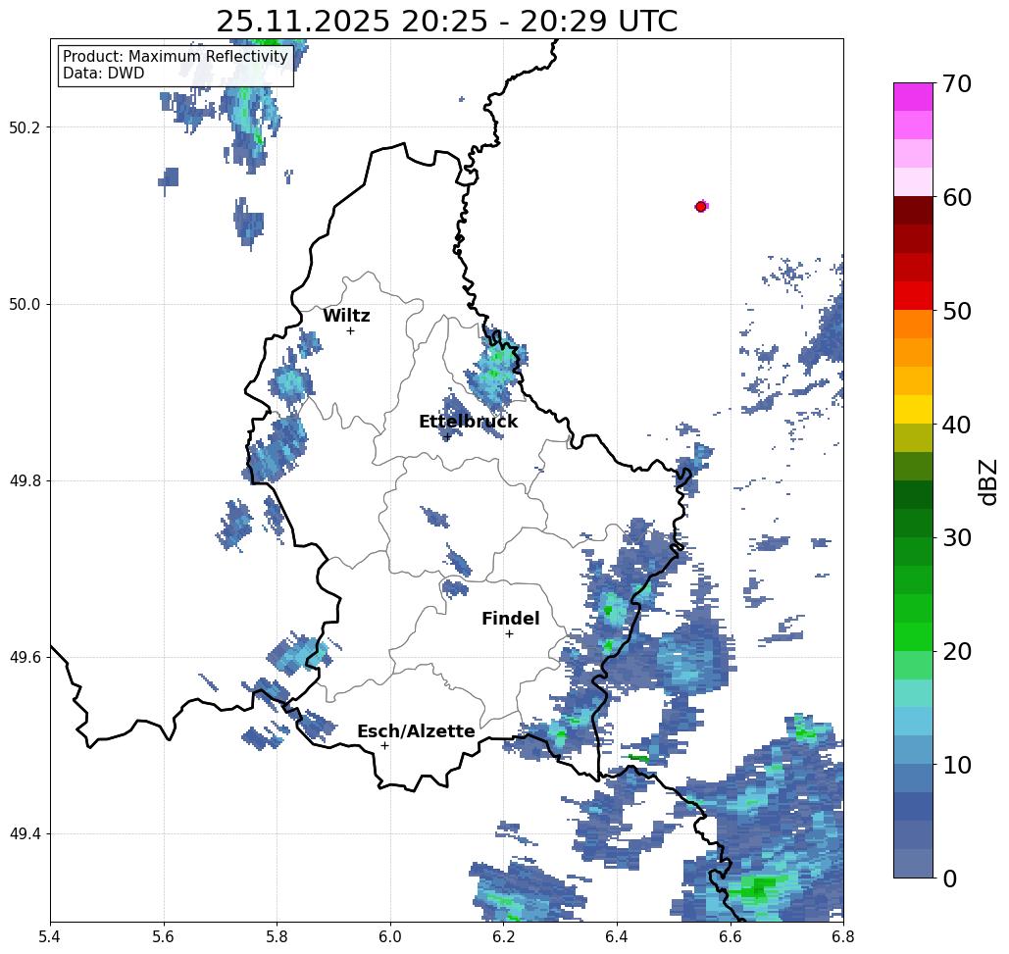
Task: Click the Esch/Alzette city label
Action: point(416,731)
